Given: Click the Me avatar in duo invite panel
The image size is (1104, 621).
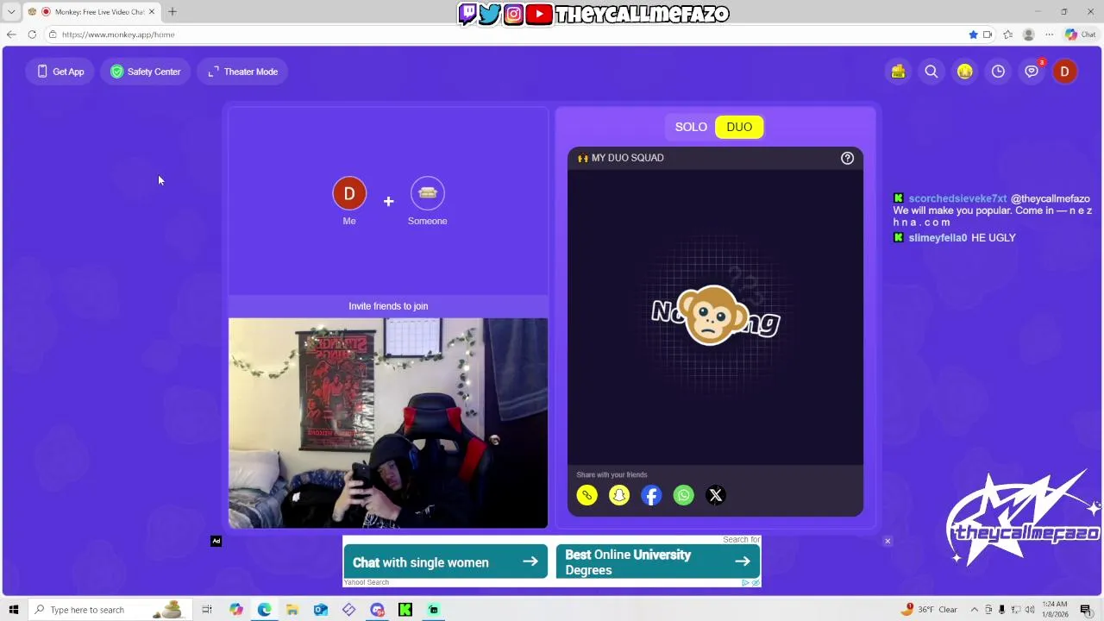Looking at the screenshot, I should (349, 193).
